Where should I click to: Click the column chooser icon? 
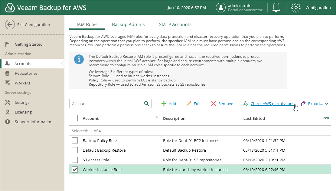coord(326,118)
